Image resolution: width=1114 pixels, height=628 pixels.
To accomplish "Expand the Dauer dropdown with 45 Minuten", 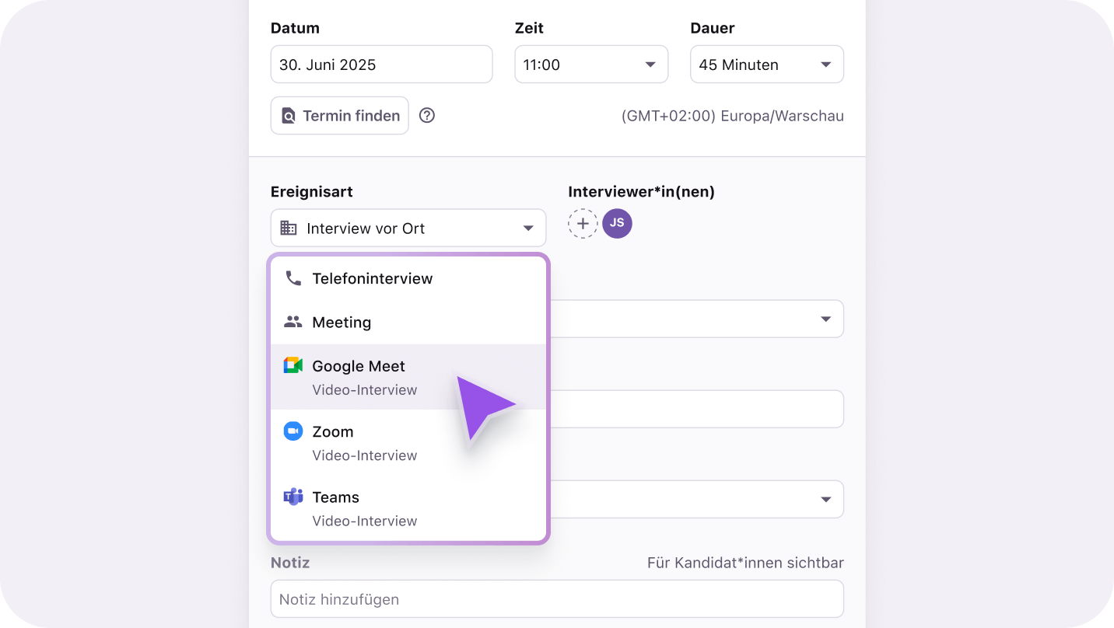I will [x=766, y=65].
